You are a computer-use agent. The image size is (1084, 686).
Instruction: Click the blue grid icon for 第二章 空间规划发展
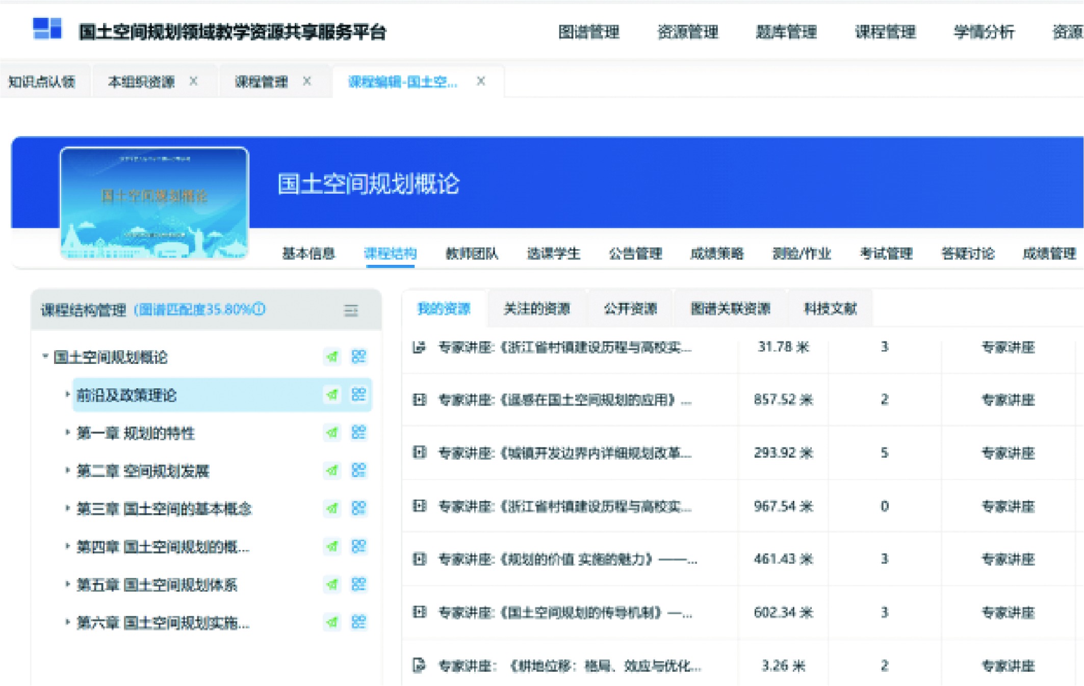(x=358, y=470)
